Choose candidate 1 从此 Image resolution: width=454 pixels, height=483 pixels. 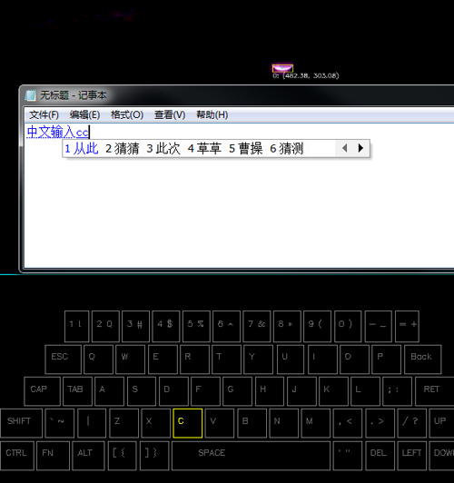point(82,149)
